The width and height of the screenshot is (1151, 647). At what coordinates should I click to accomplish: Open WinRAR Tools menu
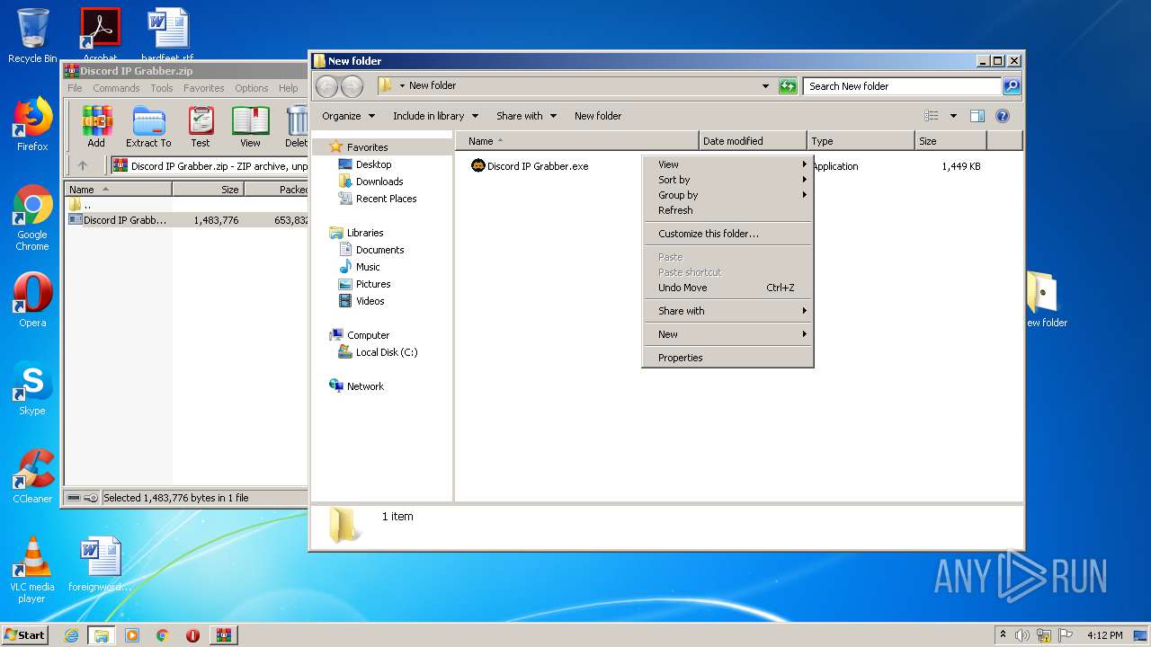click(x=162, y=88)
